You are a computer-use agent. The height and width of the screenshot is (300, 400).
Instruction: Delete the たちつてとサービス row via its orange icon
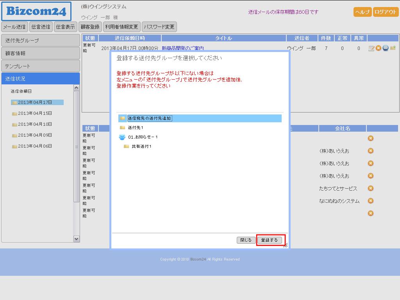pyautogui.click(x=371, y=188)
